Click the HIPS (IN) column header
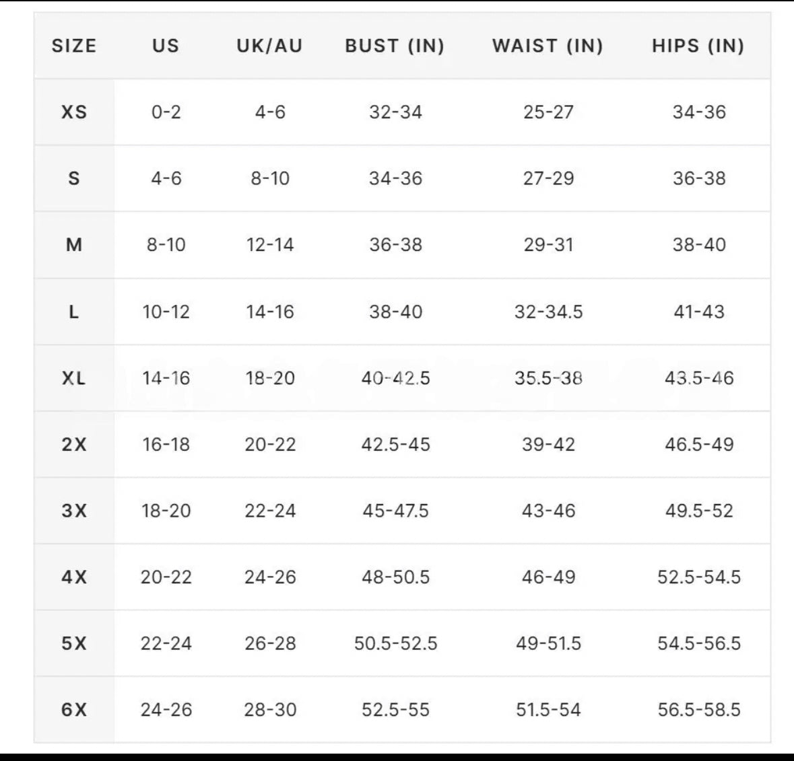 point(698,46)
